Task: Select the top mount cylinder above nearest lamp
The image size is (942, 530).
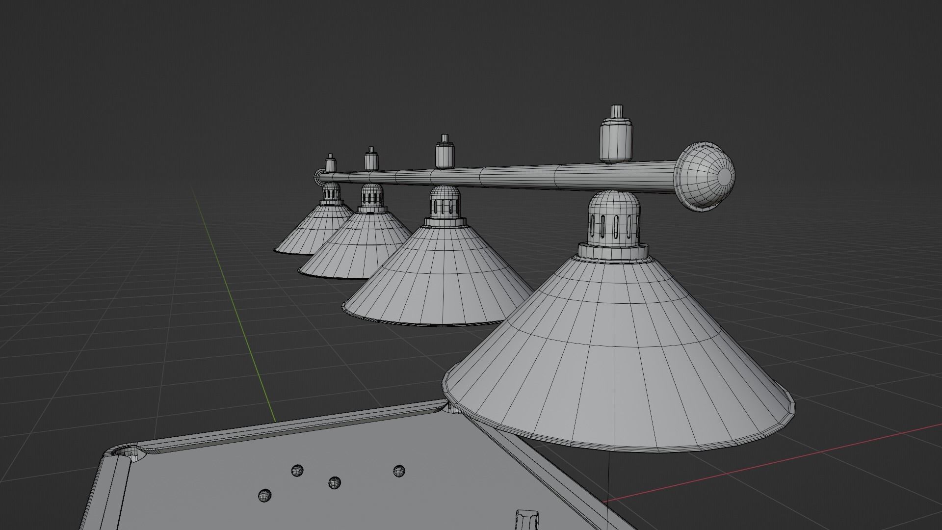Action: point(615,134)
